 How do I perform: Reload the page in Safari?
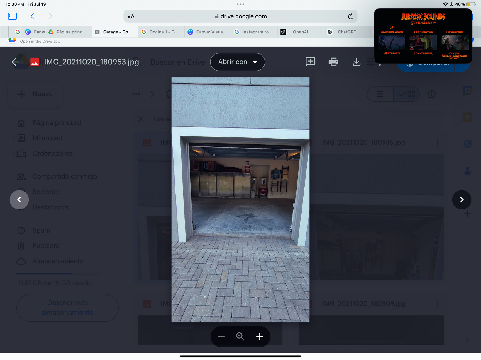[350, 16]
